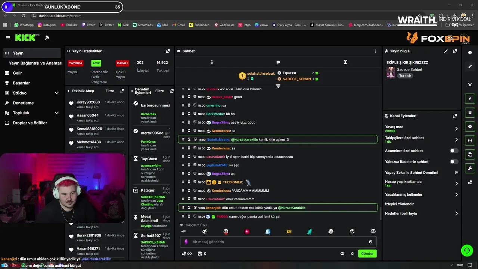
Task: Pop out the Etkinlik Akışı panel
Action: click(x=122, y=91)
